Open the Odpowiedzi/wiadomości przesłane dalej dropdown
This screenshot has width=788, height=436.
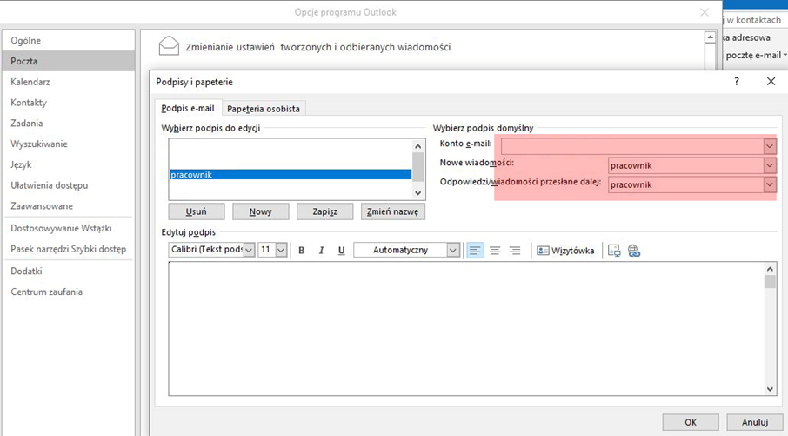[x=769, y=184]
